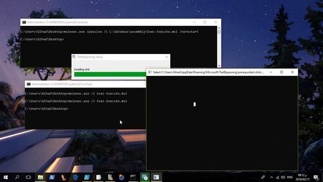Click the TestBypassing Setup dialog icon

pos(74,57)
